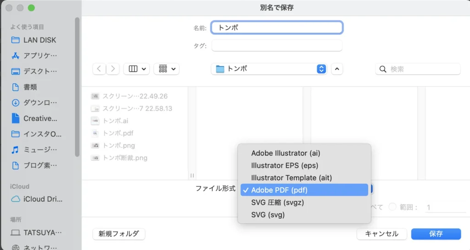Choose Illustrator EPS (eps) format
This screenshot has width=470, height=250.
tap(285, 165)
